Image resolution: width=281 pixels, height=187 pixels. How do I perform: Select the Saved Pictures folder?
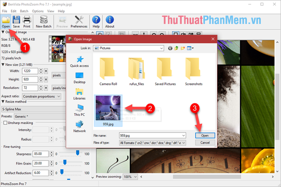[x=165, y=72]
